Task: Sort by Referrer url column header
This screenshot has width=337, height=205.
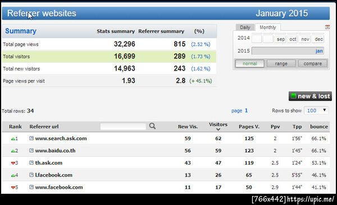Action: click(x=44, y=127)
